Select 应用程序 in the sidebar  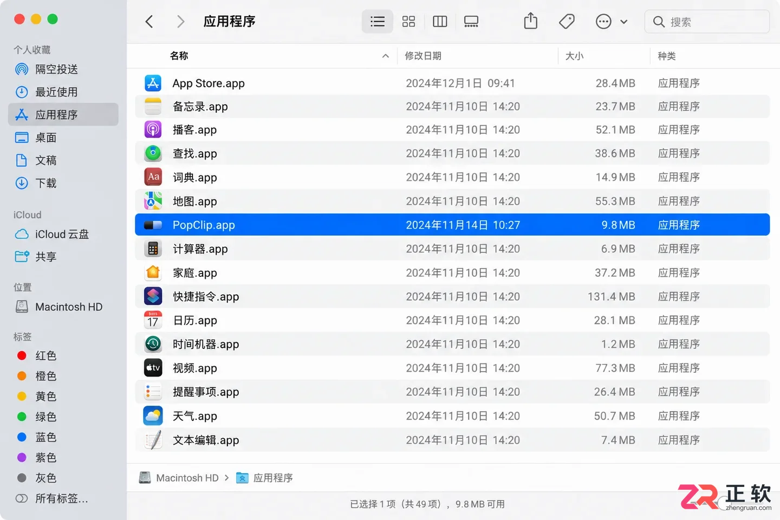coord(63,115)
